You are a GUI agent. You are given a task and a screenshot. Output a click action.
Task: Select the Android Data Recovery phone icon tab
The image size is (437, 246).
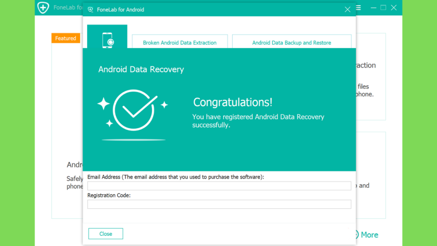pos(107,37)
